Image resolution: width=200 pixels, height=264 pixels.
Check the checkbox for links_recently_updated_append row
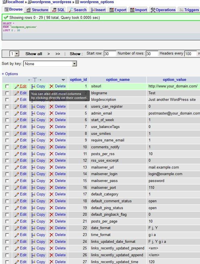(7, 255)
